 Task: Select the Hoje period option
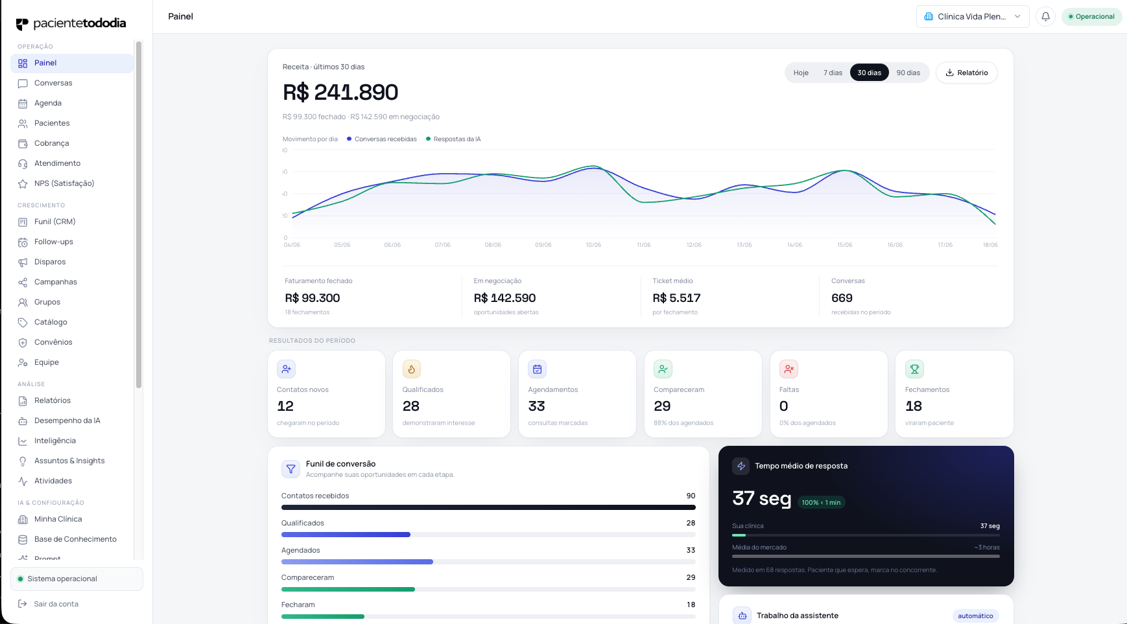tap(801, 73)
